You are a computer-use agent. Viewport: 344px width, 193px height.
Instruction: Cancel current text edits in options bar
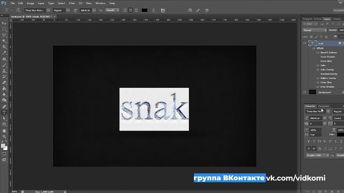coord(190,10)
